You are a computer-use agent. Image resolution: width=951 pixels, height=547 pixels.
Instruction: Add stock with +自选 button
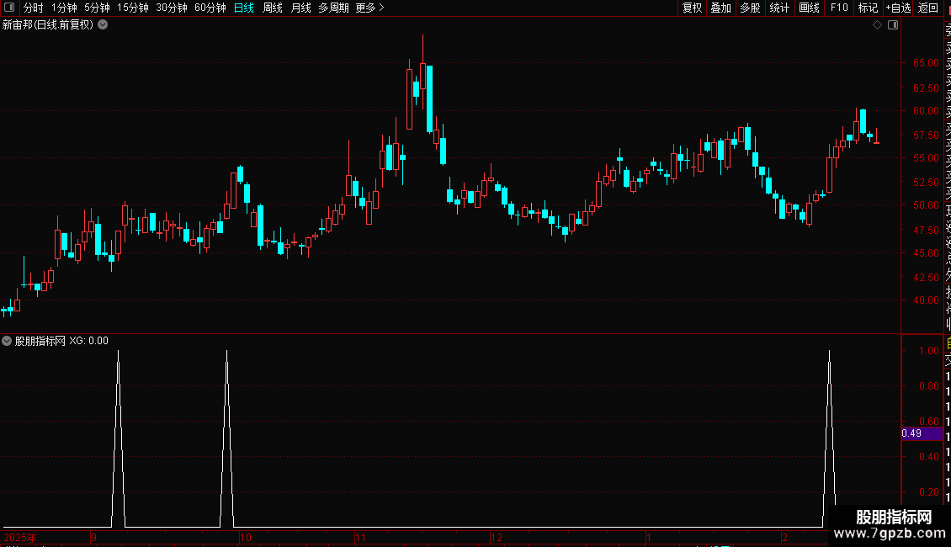point(898,8)
